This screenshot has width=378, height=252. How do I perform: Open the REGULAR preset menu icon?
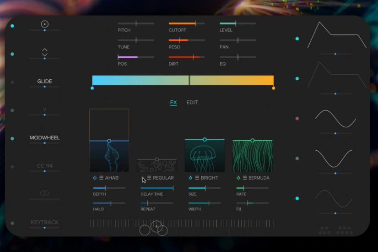click(x=149, y=178)
